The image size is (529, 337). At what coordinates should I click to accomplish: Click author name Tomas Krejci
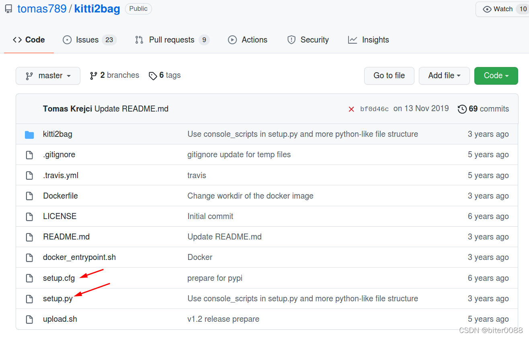coord(68,109)
